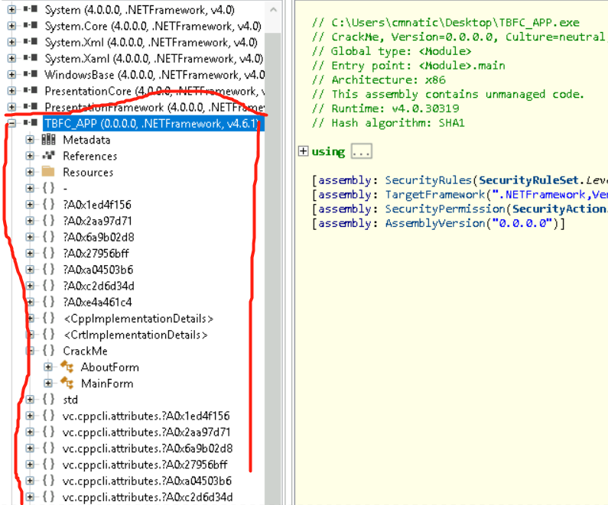Click the AboutForm class icon
The width and height of the screenshot is (608, 505).
pos(67,367)
